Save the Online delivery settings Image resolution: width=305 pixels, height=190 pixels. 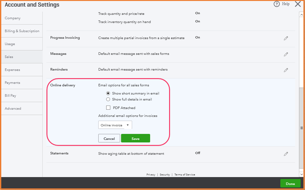point(135,139)
